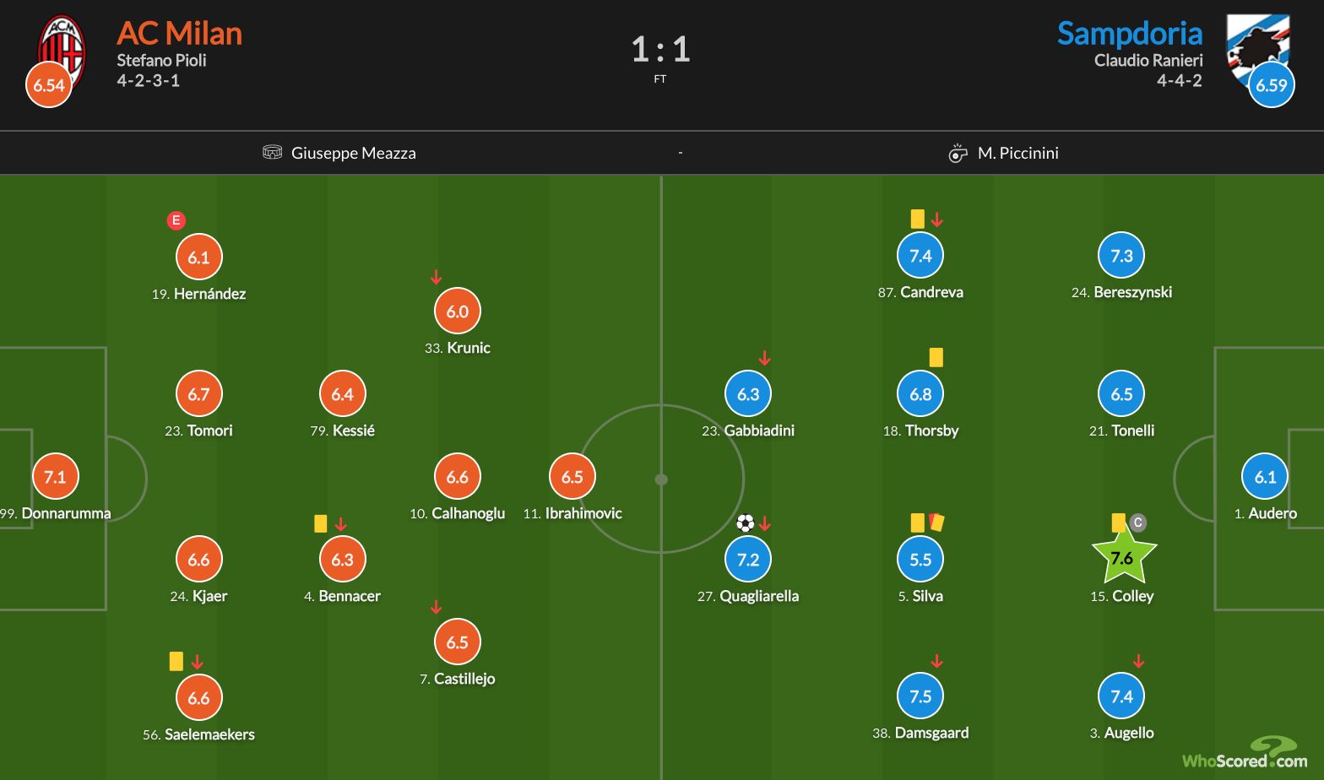Click the referee whistle icon by M. Piccinini
Image resolution: width=1324 pixels, height=780 pixels.
[x=958, y=153]
